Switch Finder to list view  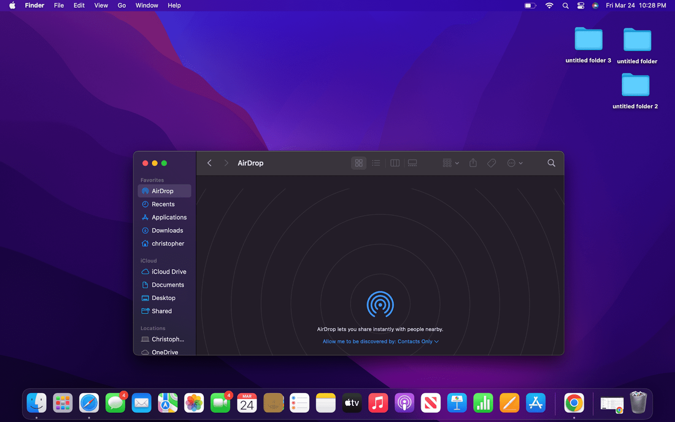coord(376,163)
